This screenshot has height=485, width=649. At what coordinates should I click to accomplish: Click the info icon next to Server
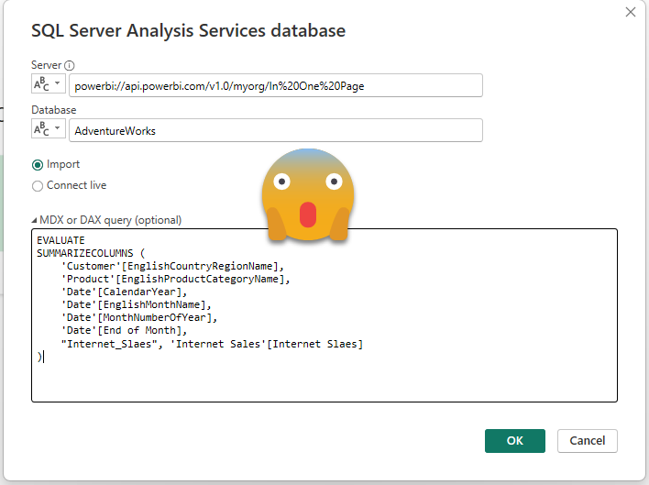(70, 66)
